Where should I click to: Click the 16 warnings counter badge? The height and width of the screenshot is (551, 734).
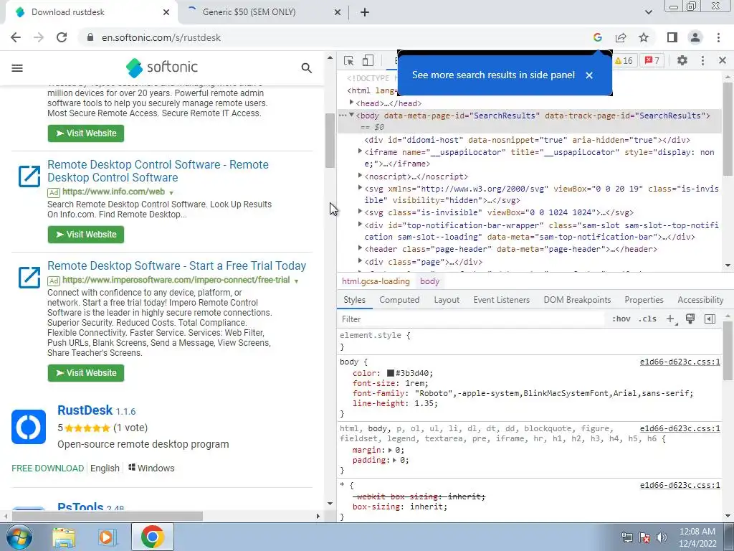[x=624, y=60]
